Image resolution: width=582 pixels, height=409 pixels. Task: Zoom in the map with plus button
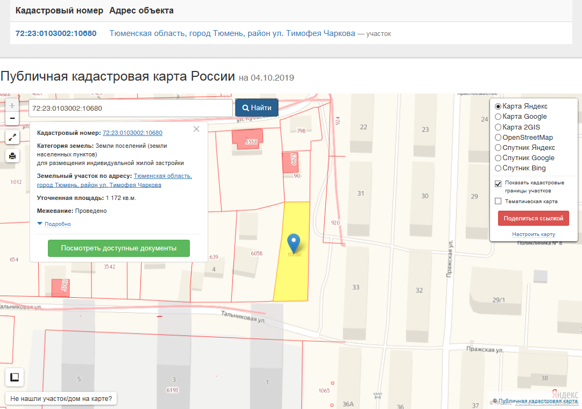(12, 106)
